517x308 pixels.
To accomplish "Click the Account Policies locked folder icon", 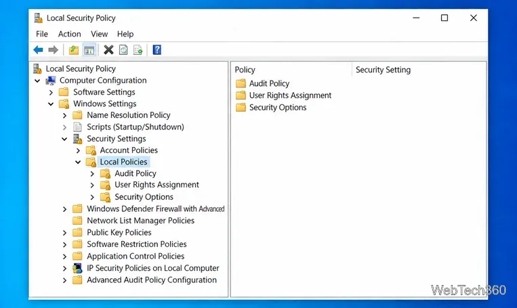I will tap(91, 150).
